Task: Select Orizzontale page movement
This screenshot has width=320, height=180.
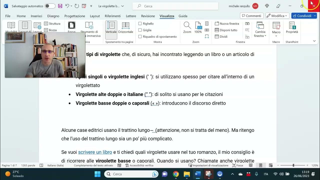Action: pyautogui.click(x=125, y=27)
